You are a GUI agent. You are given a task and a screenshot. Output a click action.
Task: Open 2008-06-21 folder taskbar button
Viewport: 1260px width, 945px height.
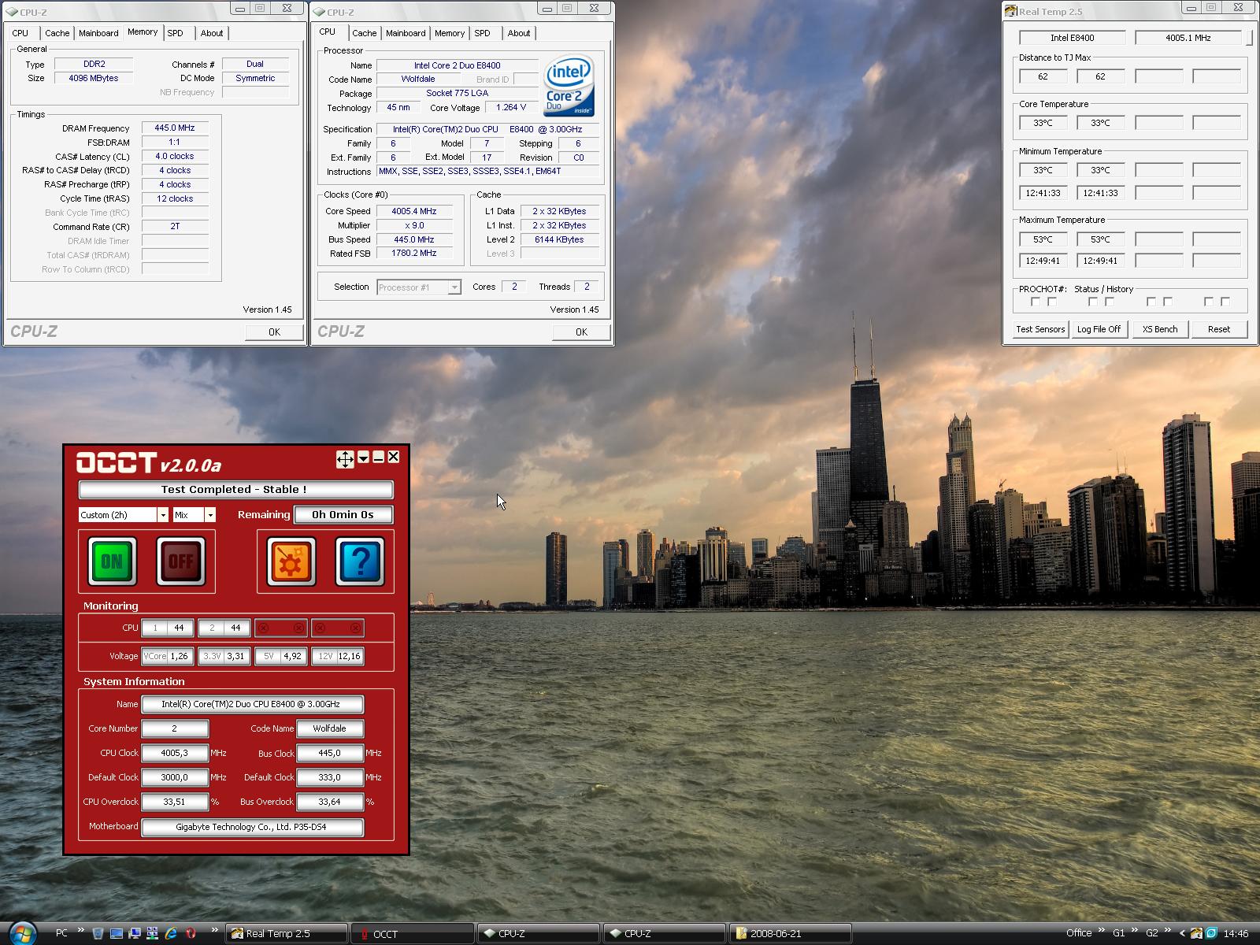click(x=790, y=934)
